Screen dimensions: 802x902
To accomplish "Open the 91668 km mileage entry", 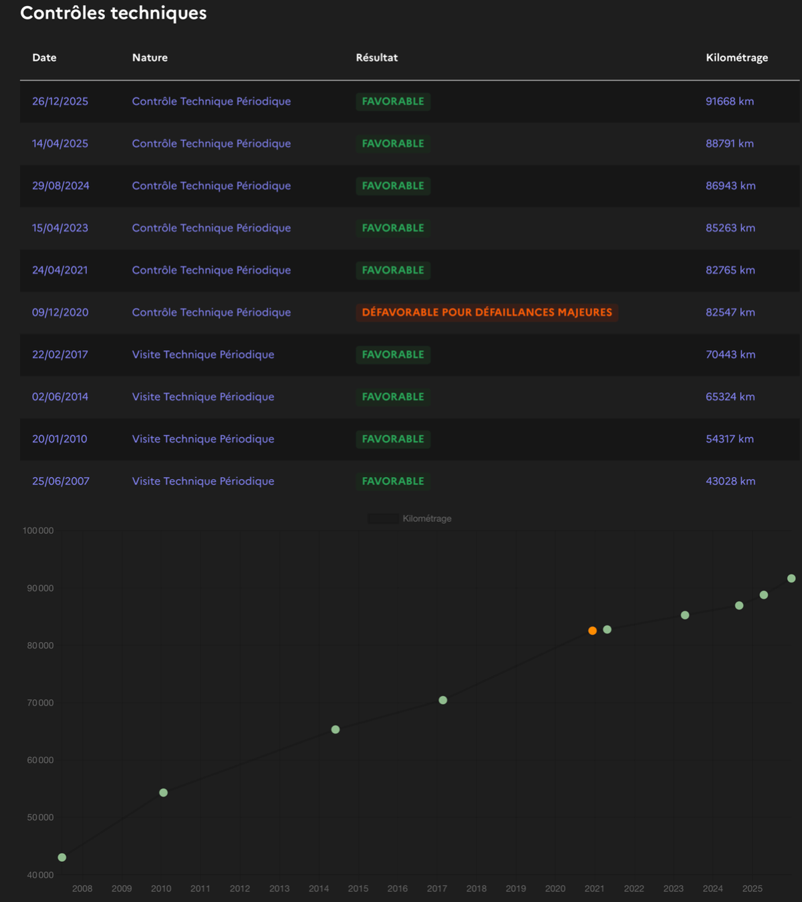I will coord(729,102).
